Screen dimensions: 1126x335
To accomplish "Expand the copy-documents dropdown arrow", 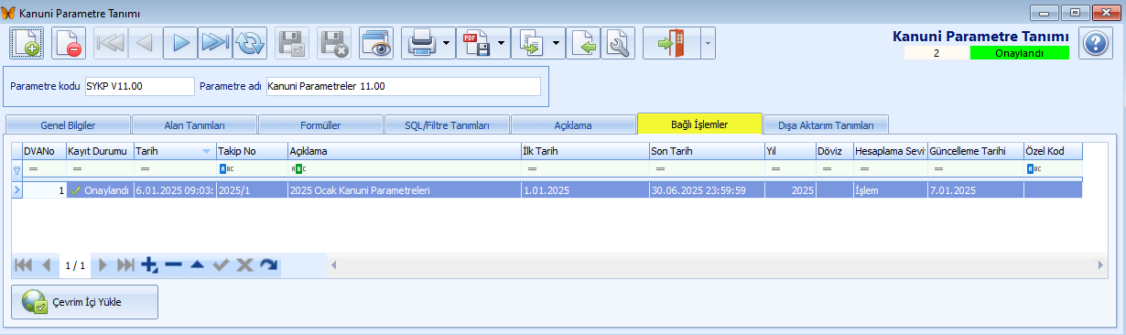I will (x=558, y=43).
